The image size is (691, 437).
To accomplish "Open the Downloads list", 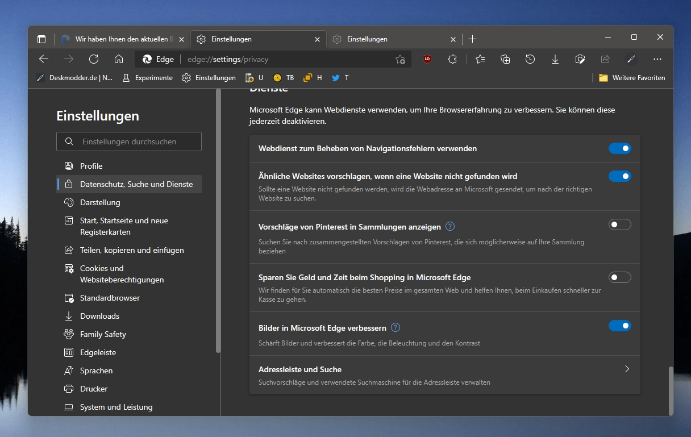I will coord(555,59).
